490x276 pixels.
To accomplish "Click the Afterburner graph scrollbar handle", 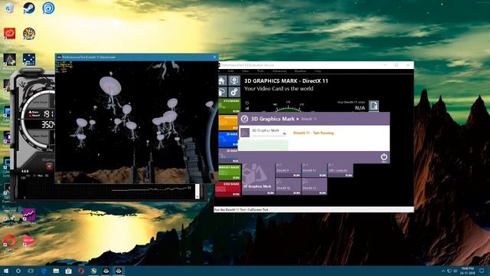I will click(198, 191).
